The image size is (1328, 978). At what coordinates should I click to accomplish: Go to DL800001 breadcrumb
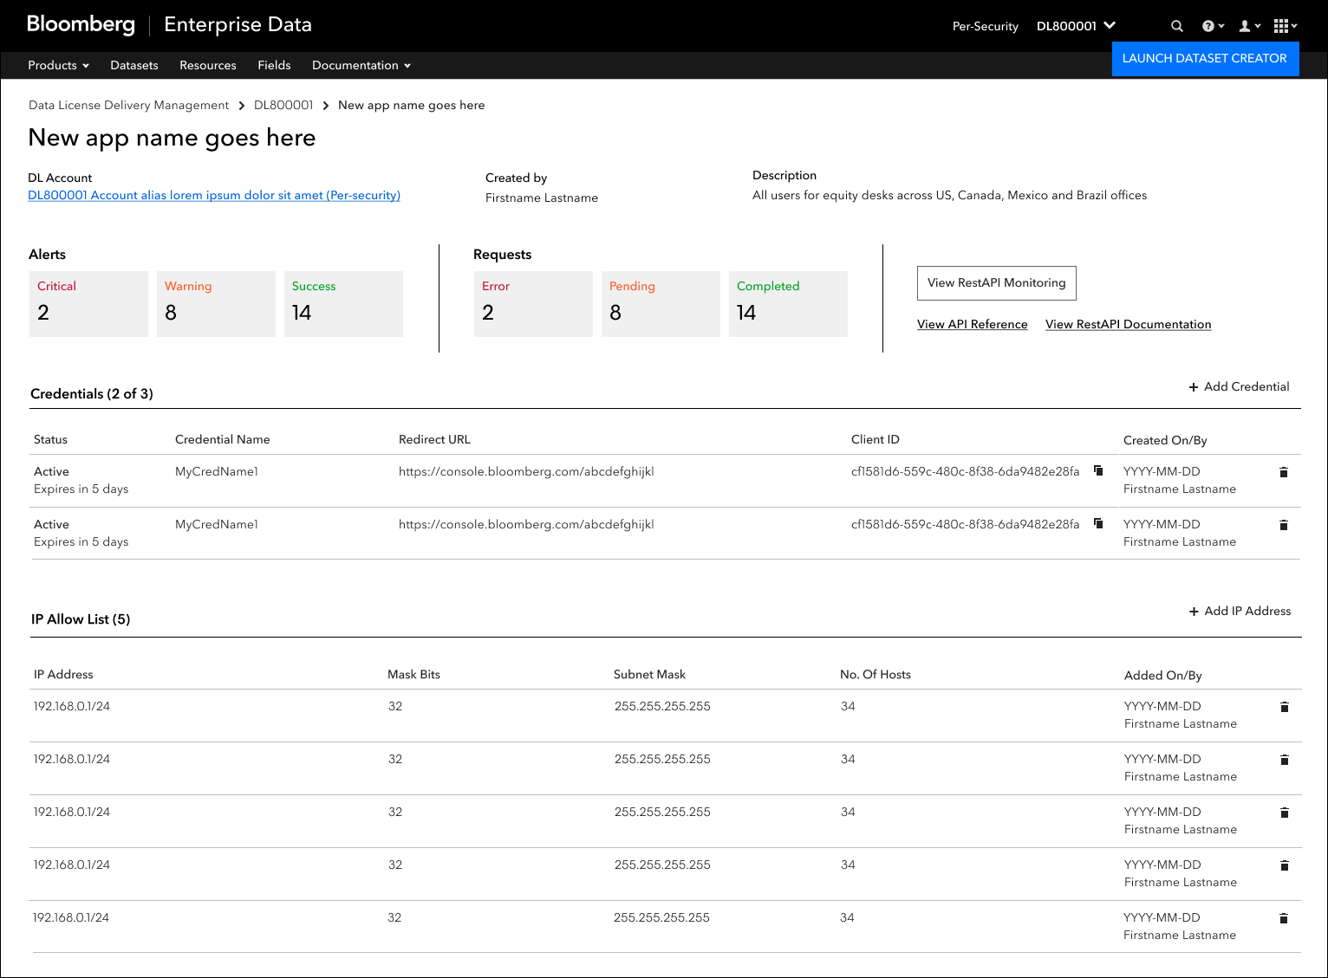pos(283,105)
